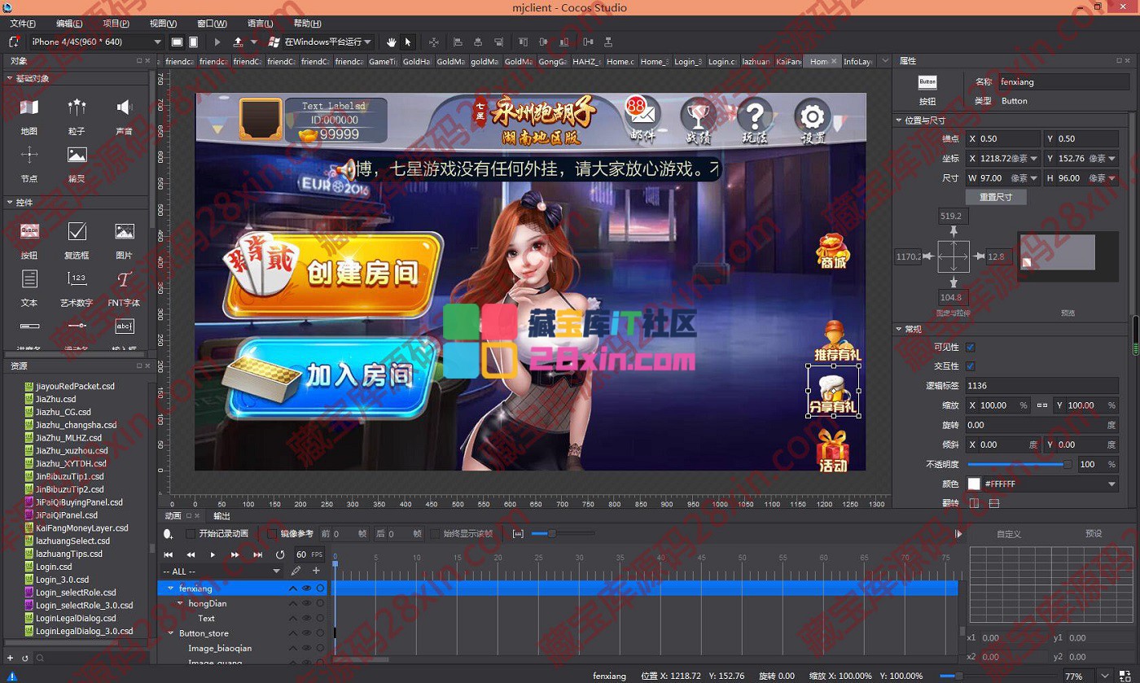Open the 文件(F) menu
The image size is (1140, 683).
pos(23,24)
